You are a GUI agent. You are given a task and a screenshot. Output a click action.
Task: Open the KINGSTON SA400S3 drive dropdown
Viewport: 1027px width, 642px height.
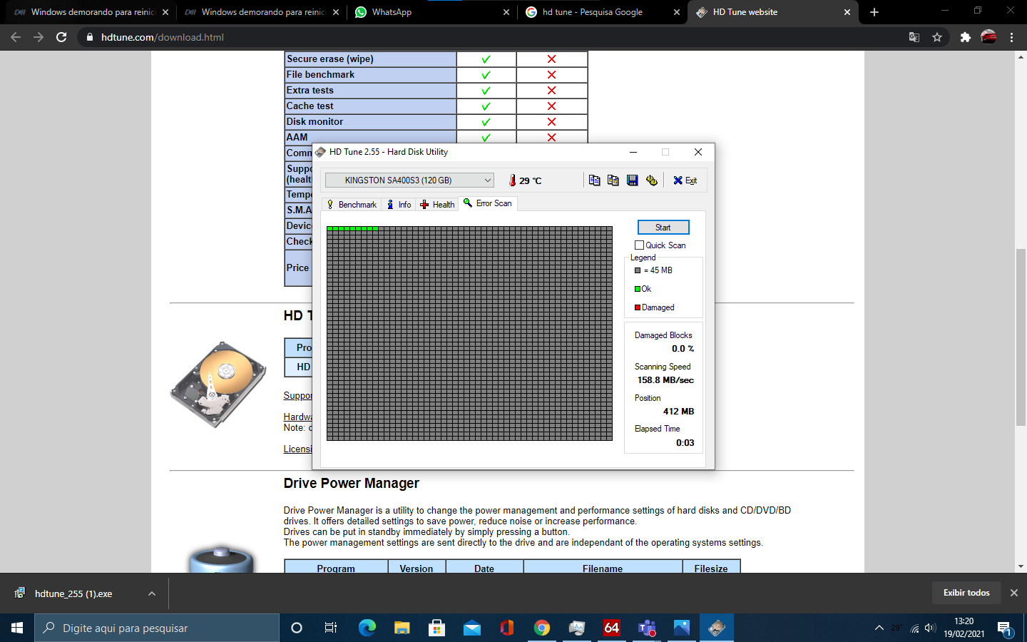click(x=409, y=180)
